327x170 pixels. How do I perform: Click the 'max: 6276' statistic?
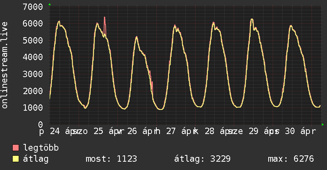[x=291, y=159]
